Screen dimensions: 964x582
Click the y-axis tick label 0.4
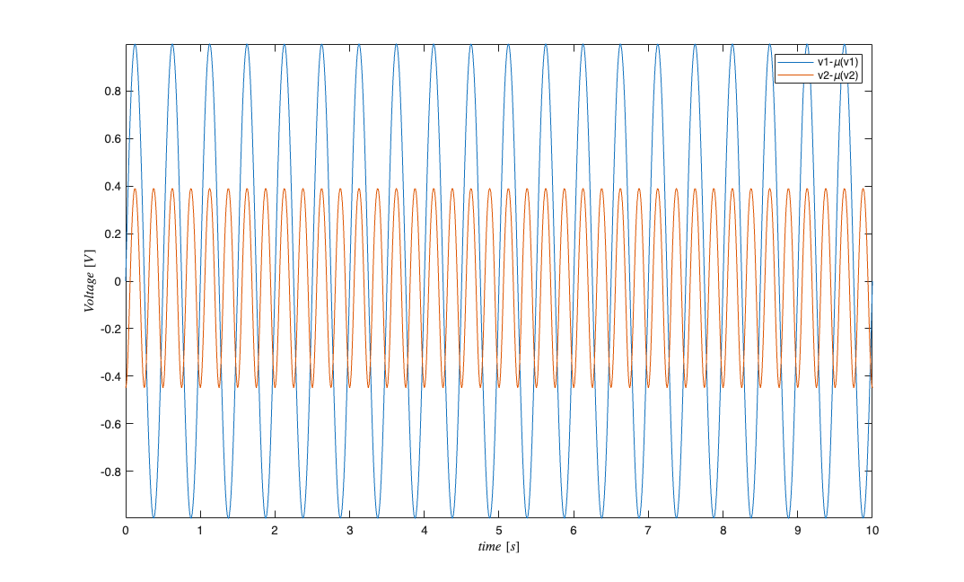click(x=112, y=187)
